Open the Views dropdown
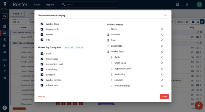The height and width of the screenshot is (112, 205). pyautogui.click(x=18, y=14)
